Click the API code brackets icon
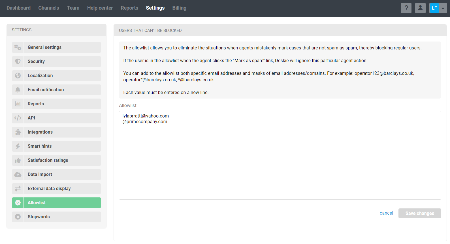 pyautogui.click(x=18, y=118)
